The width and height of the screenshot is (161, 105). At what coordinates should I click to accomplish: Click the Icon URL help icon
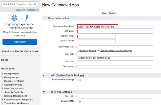pyautogui.click(x=76, y=54)
